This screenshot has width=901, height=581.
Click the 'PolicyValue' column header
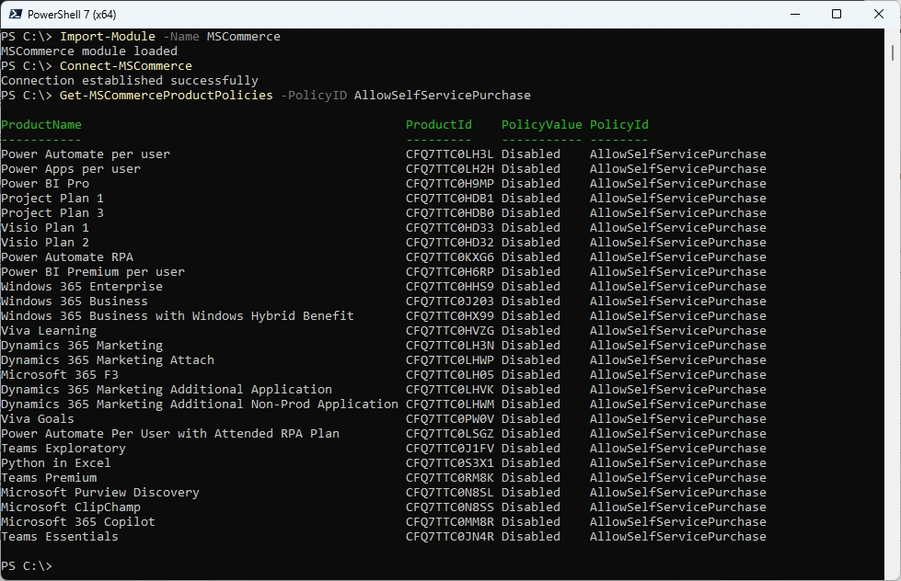coord(541,125)
